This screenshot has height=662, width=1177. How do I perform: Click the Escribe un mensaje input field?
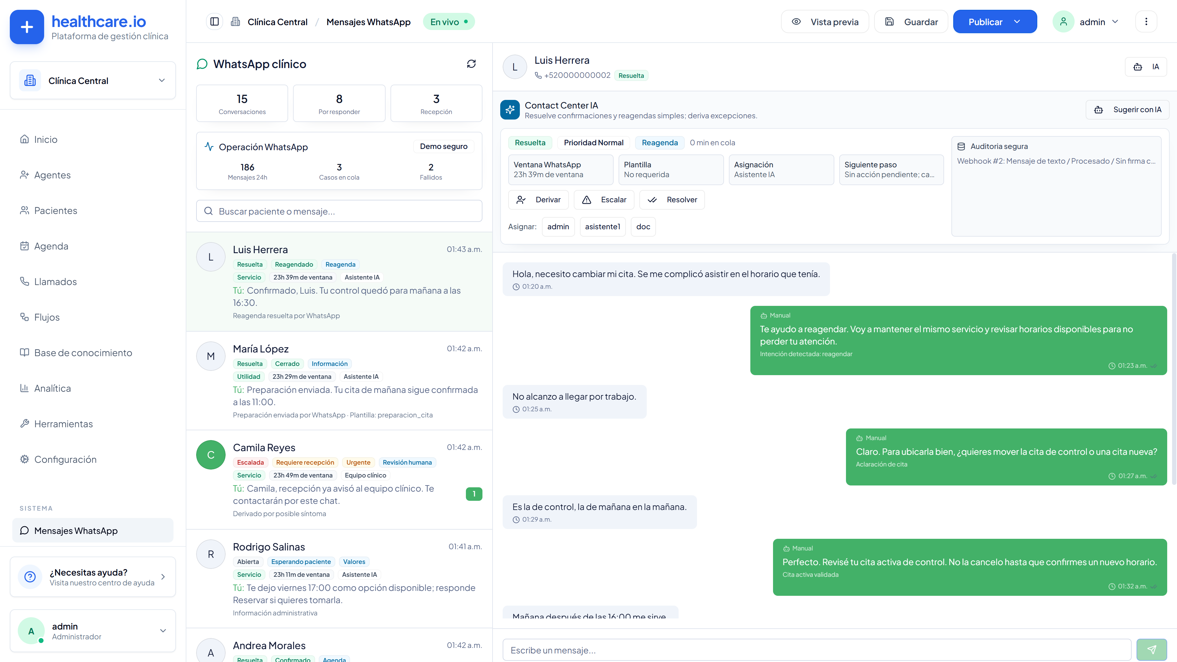click(817, 650)
